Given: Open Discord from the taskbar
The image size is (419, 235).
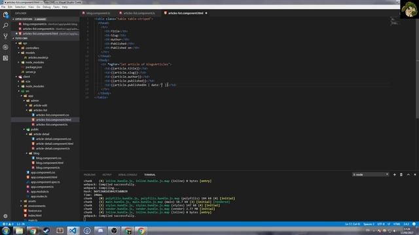Looking at the screenshot, I should 100,230.
